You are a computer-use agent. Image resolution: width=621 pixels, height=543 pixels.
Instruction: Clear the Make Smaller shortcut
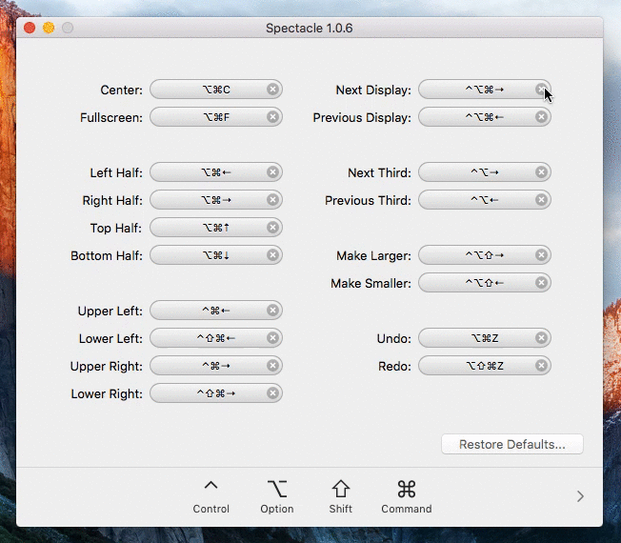[541, 283]
